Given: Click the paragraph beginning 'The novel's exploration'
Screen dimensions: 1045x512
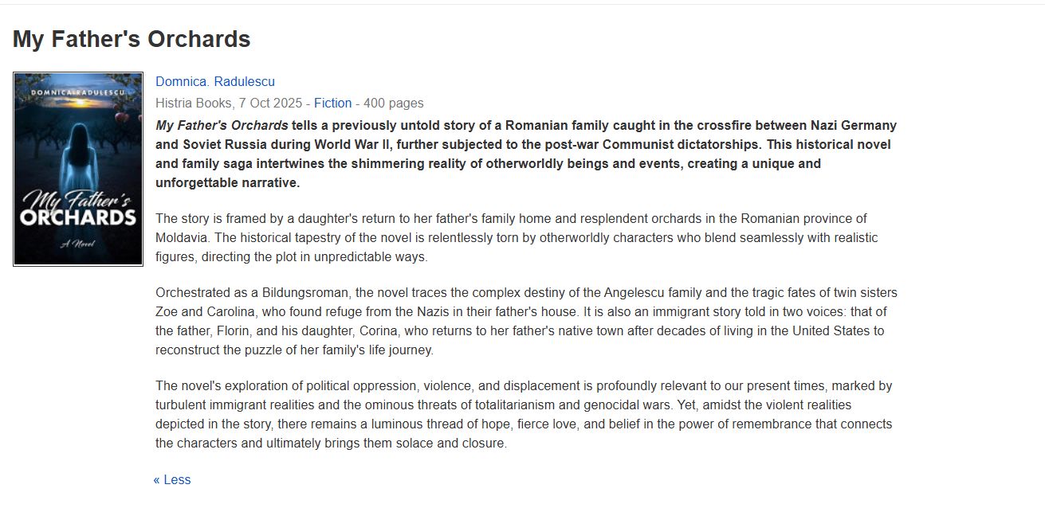Looking at the screenshot, I should [524, 414].
